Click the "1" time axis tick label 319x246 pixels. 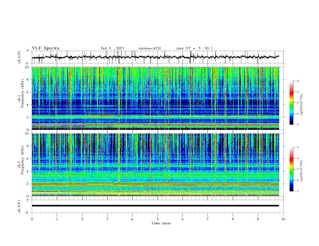[57, 219]
